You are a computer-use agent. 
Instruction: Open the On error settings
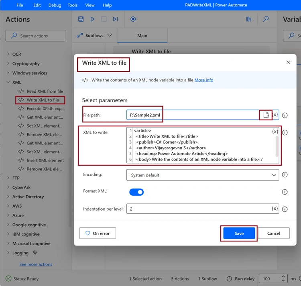click(98, 233)
